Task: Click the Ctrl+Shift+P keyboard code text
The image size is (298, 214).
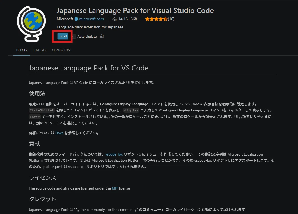Action: pos(42,110)
